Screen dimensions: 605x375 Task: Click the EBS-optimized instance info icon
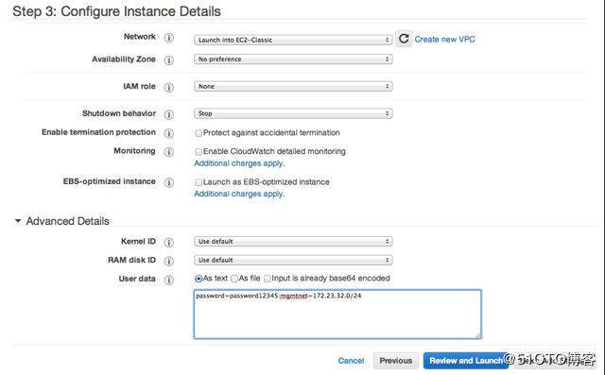(168, 182)
